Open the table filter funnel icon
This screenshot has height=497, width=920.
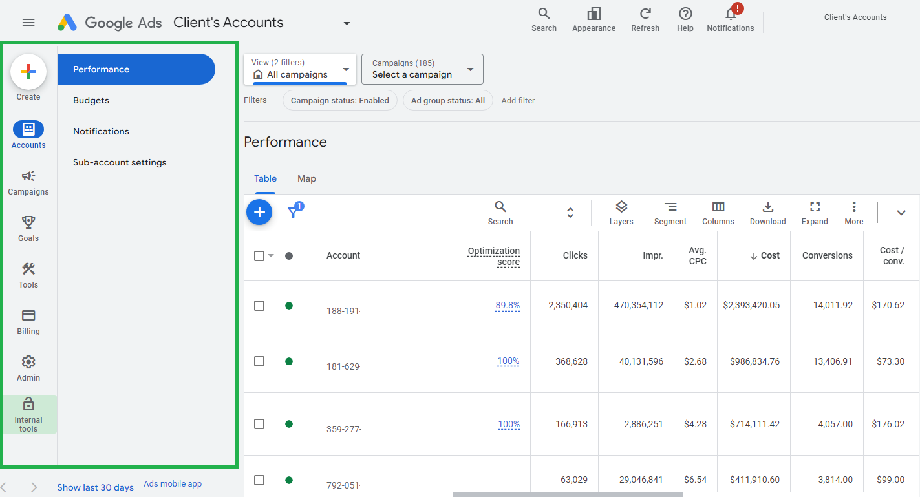coord(294,211)
